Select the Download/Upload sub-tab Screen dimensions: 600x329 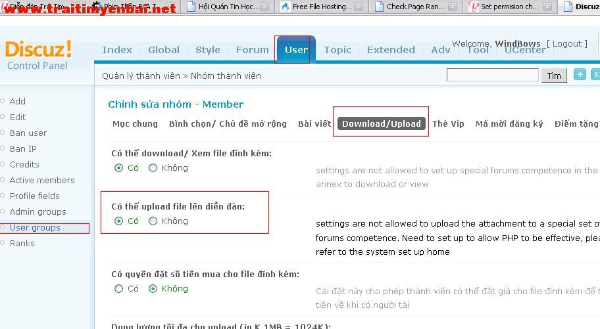pyautogui.click(x=382, y=123)
